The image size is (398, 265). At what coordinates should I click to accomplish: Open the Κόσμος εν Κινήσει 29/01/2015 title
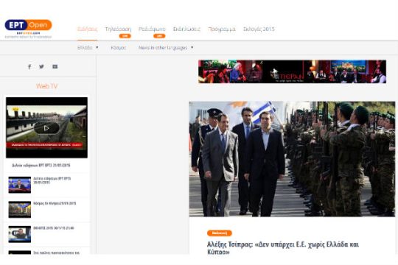coord(55,203)
